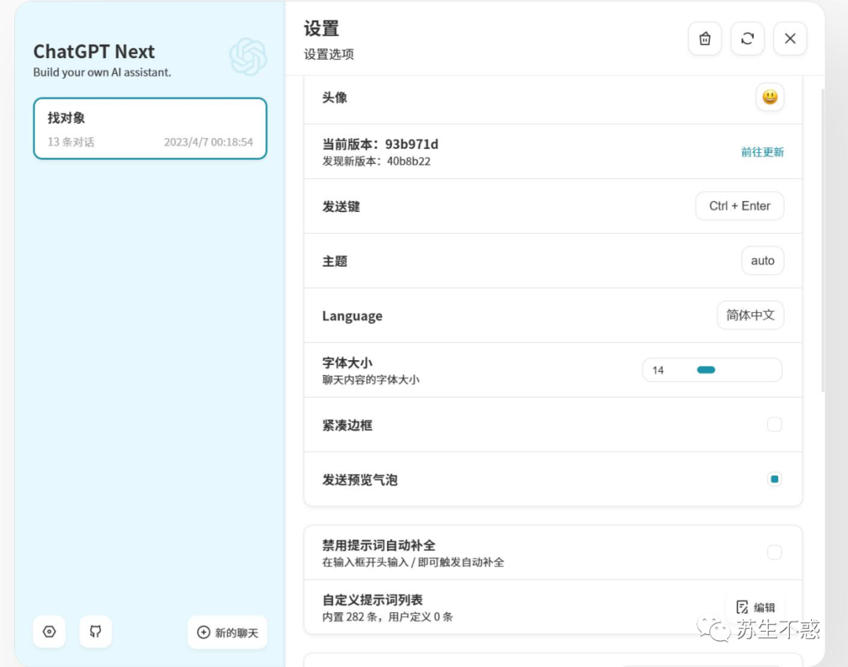Viewport: 848px width, 667px height.
Task: Open the Ctrl + Enter send key dropdown
Action: point(740,206)
